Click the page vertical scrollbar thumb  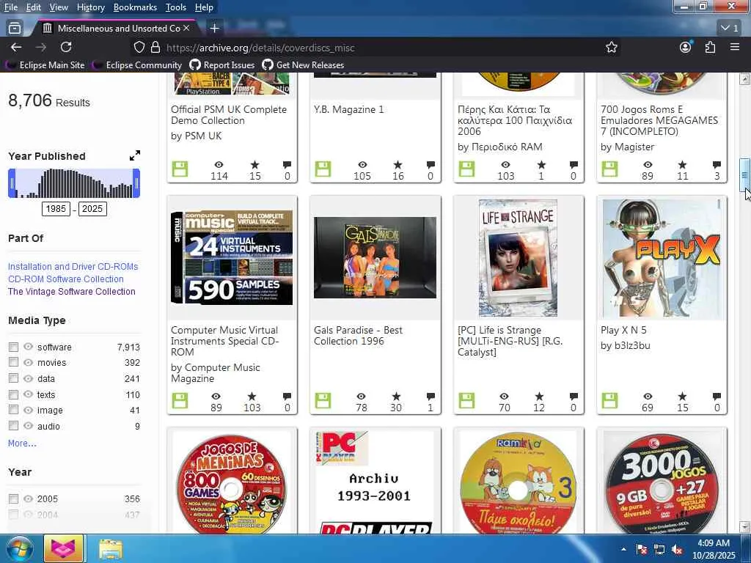click(744, 175)
